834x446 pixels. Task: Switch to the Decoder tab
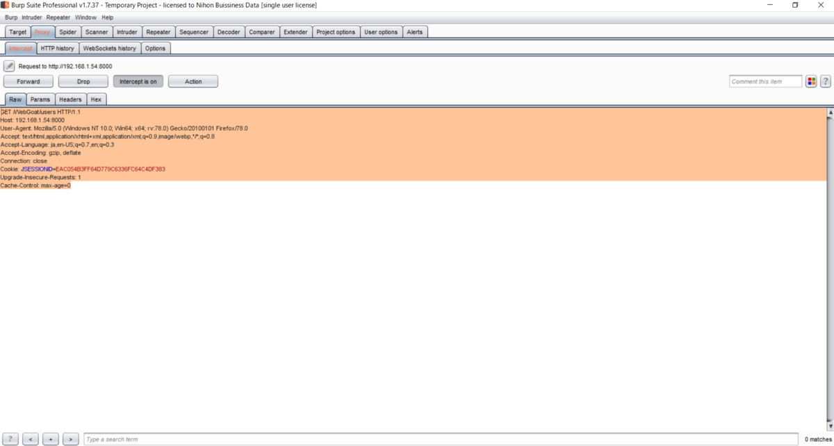click(229, 32)
